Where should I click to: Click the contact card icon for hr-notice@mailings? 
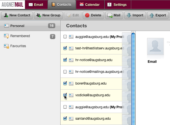coord(71,72)
